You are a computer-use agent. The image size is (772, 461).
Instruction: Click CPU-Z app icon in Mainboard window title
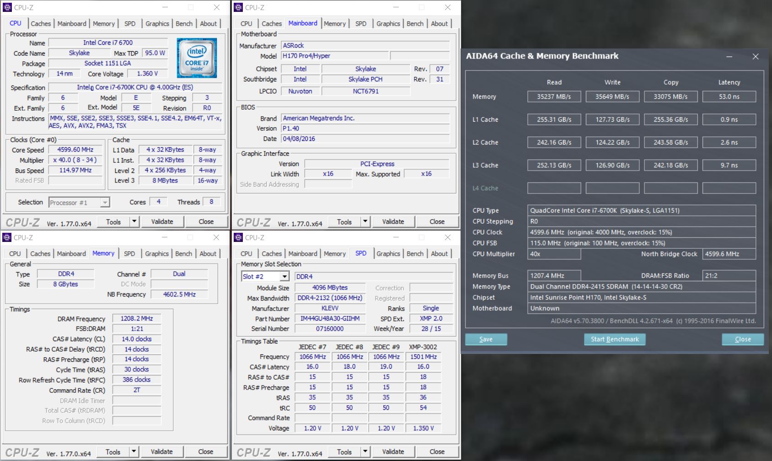click(x=238, y=7)
